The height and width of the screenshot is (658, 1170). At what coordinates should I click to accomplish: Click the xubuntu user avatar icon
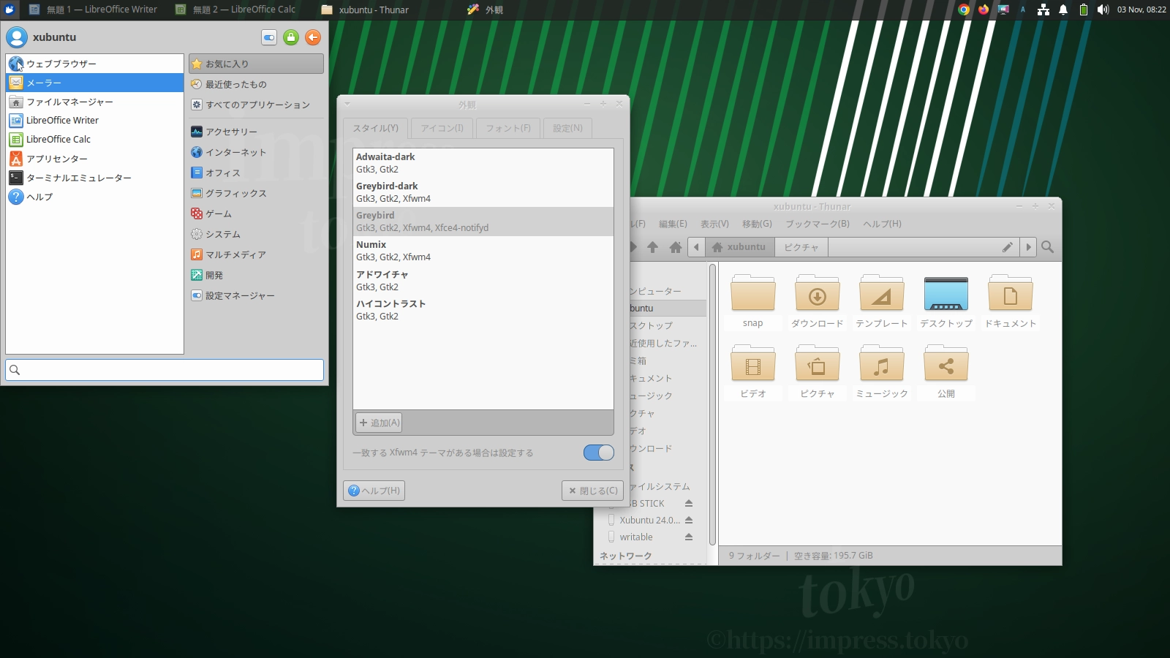tap(17, 37)
